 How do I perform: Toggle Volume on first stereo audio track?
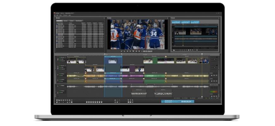pyautogui.click(x=62, y=74)
